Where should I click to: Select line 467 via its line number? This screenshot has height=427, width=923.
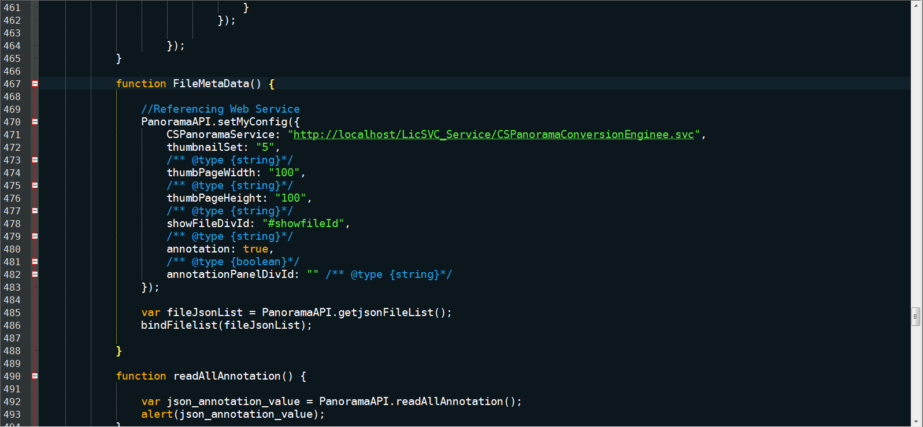[x=12, y=84]
